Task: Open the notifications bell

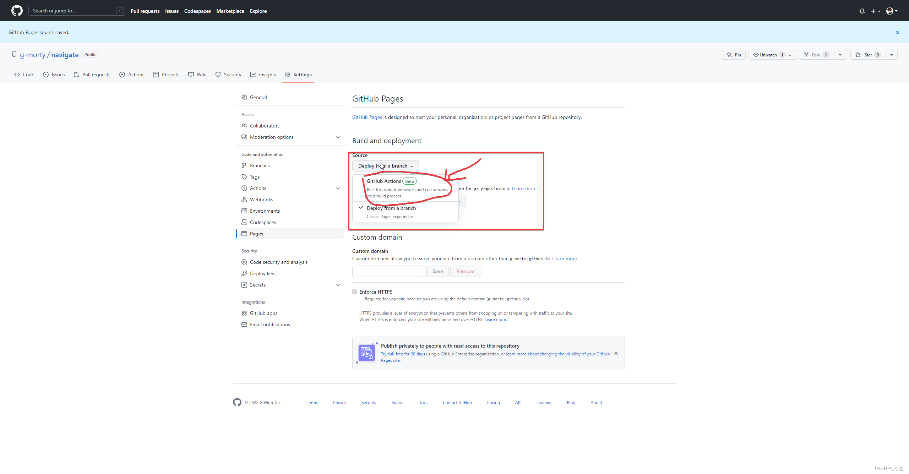Action: click(862, 11)
